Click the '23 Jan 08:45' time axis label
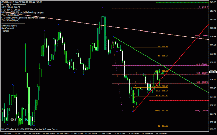Screen dimensions: 217x135 click(x=161, y=133)
